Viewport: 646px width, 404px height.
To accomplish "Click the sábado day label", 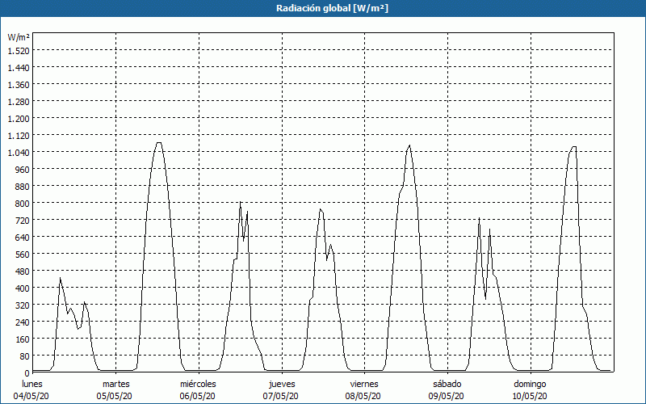I will [447, 385].
